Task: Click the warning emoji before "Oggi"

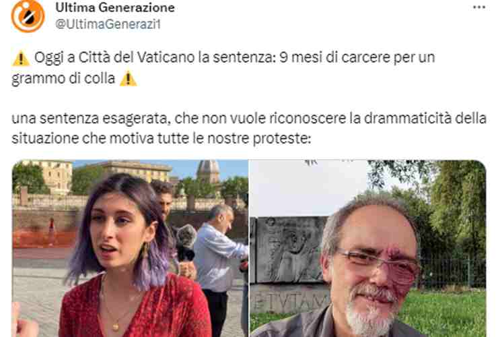Action: [x=21, y=58]
